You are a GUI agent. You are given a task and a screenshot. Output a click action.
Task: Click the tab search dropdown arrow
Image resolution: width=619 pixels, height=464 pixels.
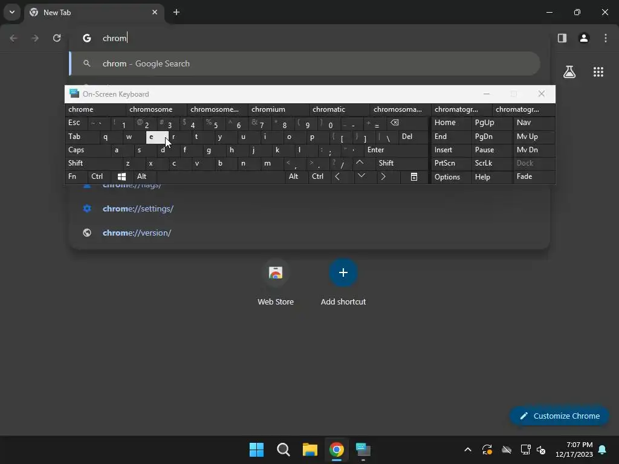click(12, 12)
